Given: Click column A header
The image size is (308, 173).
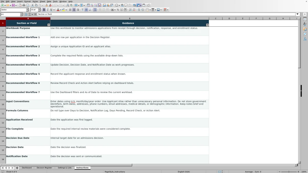Looking at the screenshot, I should (28, 18).
